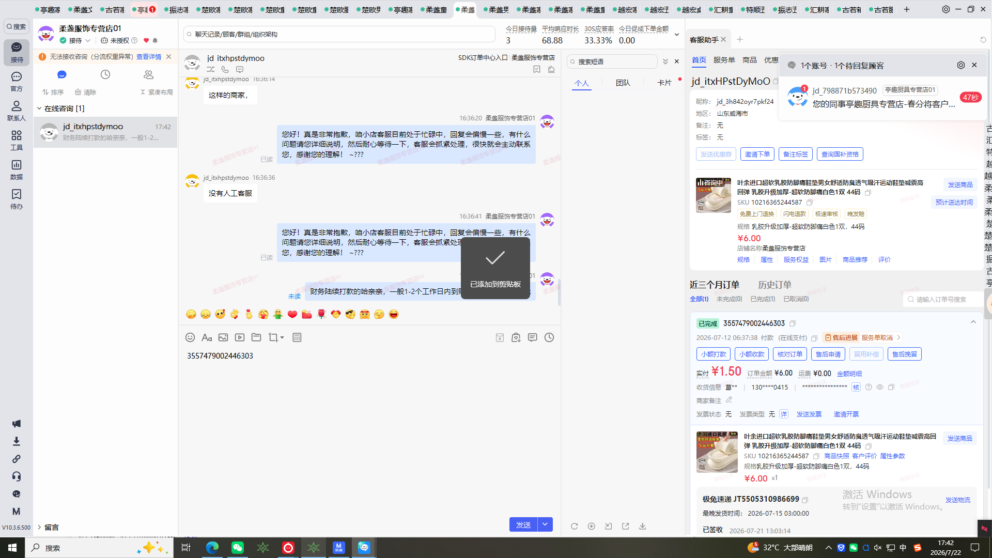Collapse the order card with the up chevron
Image resolution: width=992 pixels, height=558 pixels.
pyautogui.click(x=973, y=322)
